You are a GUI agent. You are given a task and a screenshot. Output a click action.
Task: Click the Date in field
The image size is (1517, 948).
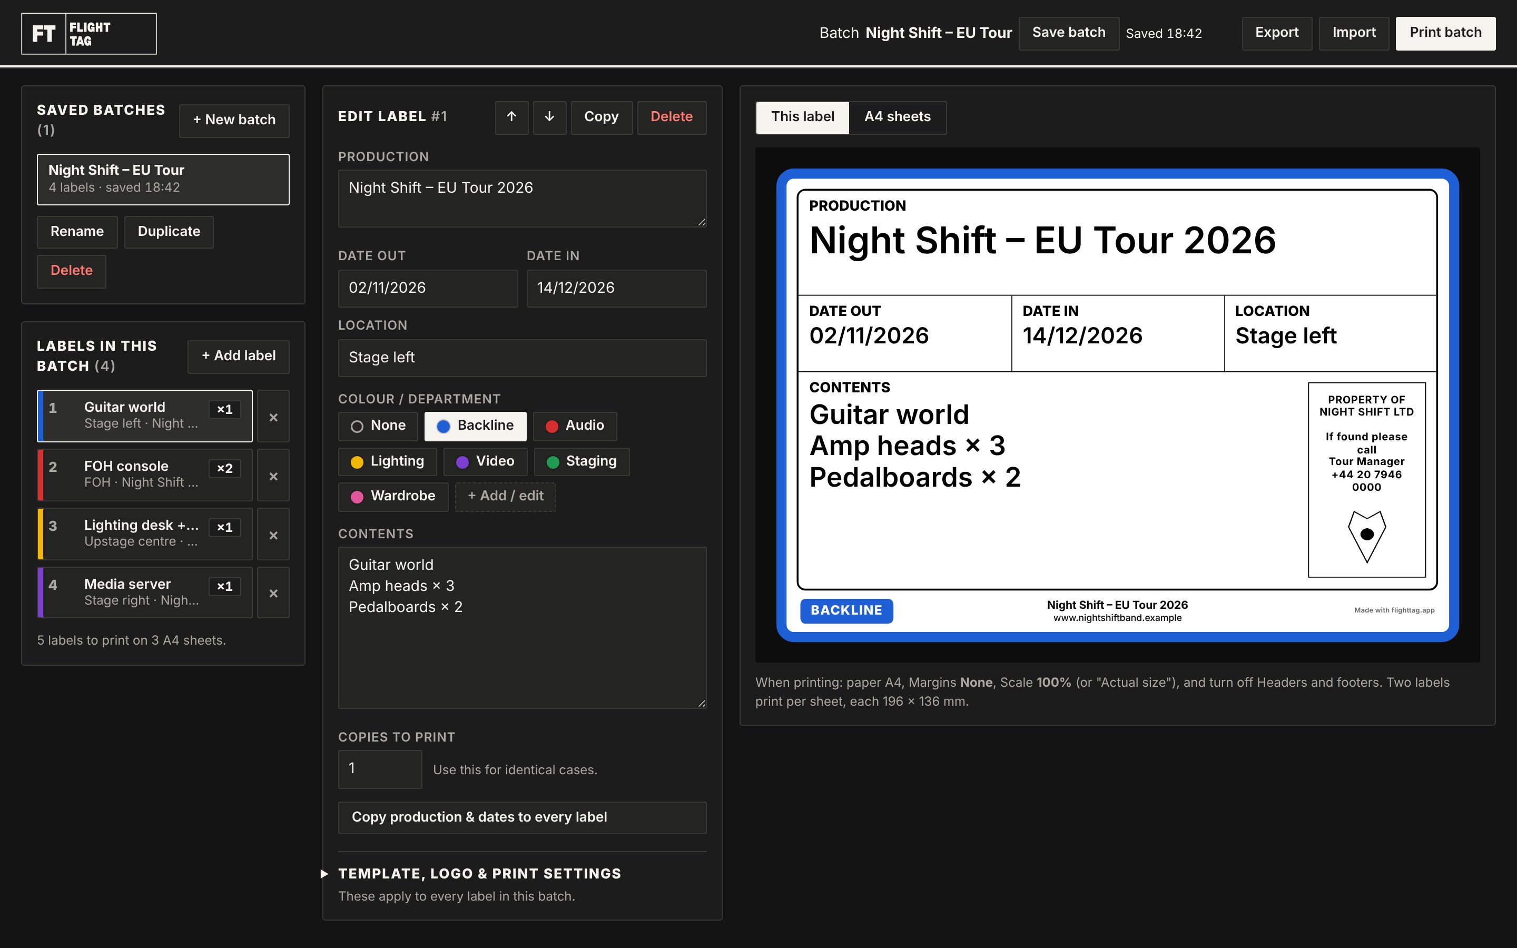coord(616,289)
